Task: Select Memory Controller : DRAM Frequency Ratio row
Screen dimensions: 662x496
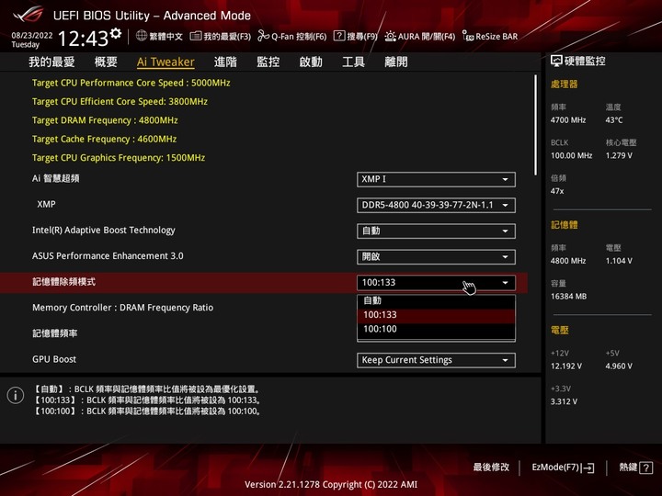Action: coord(122,308)
